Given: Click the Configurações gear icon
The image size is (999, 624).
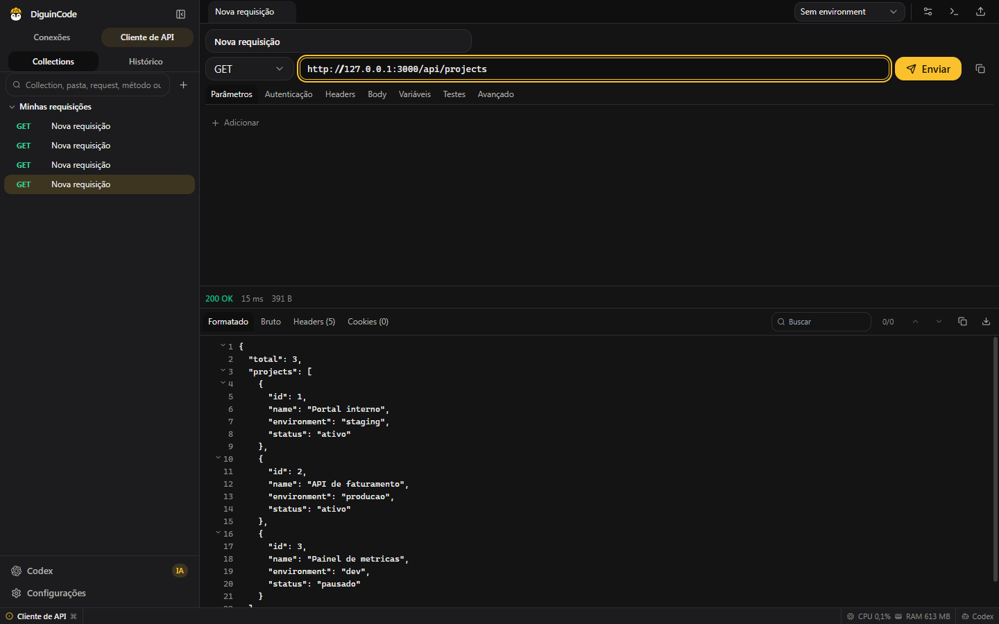Looking at the screenshot, I should [x=16, y=593].
